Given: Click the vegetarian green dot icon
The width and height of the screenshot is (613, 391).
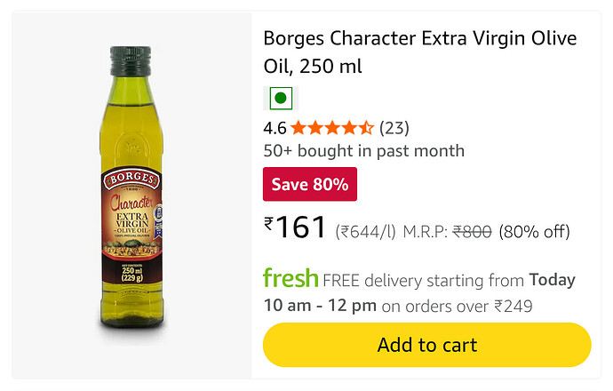Looking at the screenshot, I should (281, 98).
